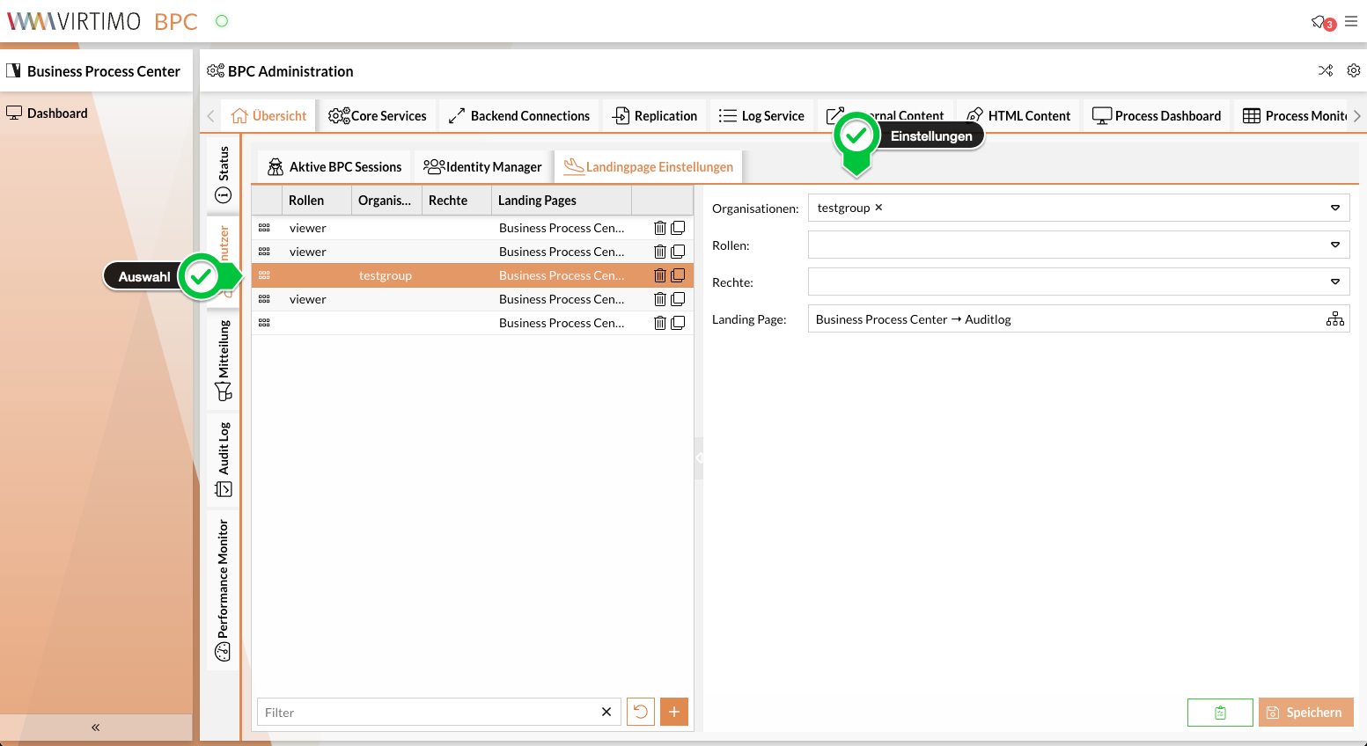
Task: Switch to the Identity Manager tab
Action: tap(482, 167)
